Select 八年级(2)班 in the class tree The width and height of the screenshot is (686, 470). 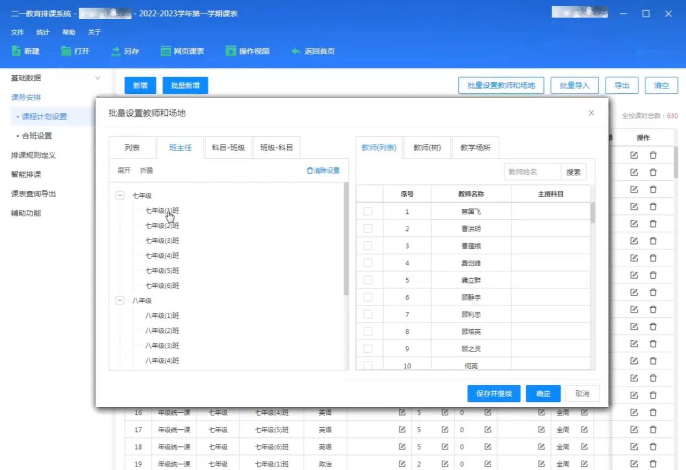[162, 331]
